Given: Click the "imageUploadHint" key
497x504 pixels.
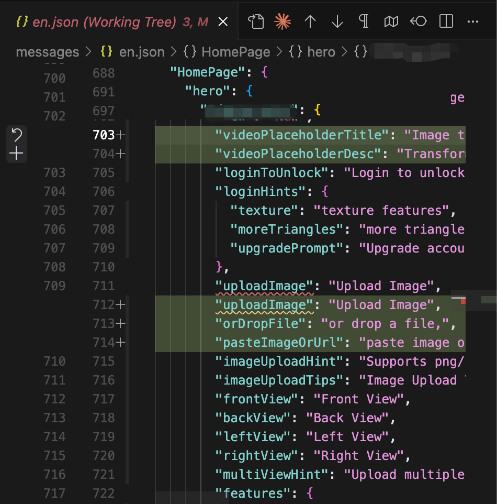Looking at the screenshot, I should 279,361.
